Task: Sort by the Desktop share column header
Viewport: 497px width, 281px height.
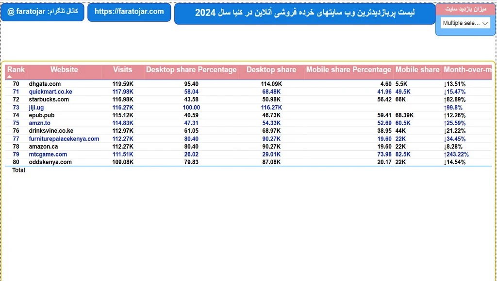Action: pyautogui.click(x=271, y=70)
